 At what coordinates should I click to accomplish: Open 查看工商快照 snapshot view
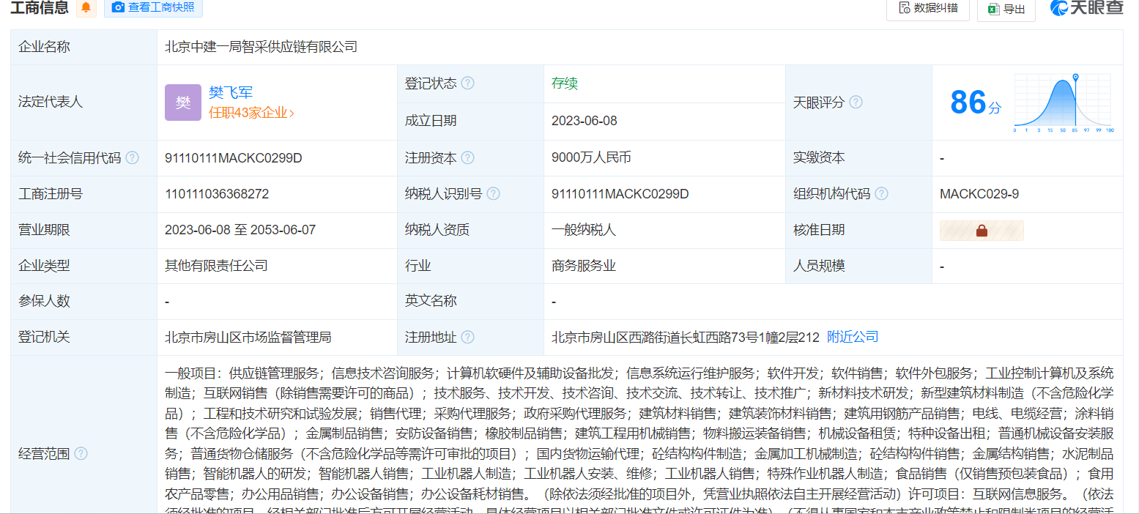click(153, 8)
